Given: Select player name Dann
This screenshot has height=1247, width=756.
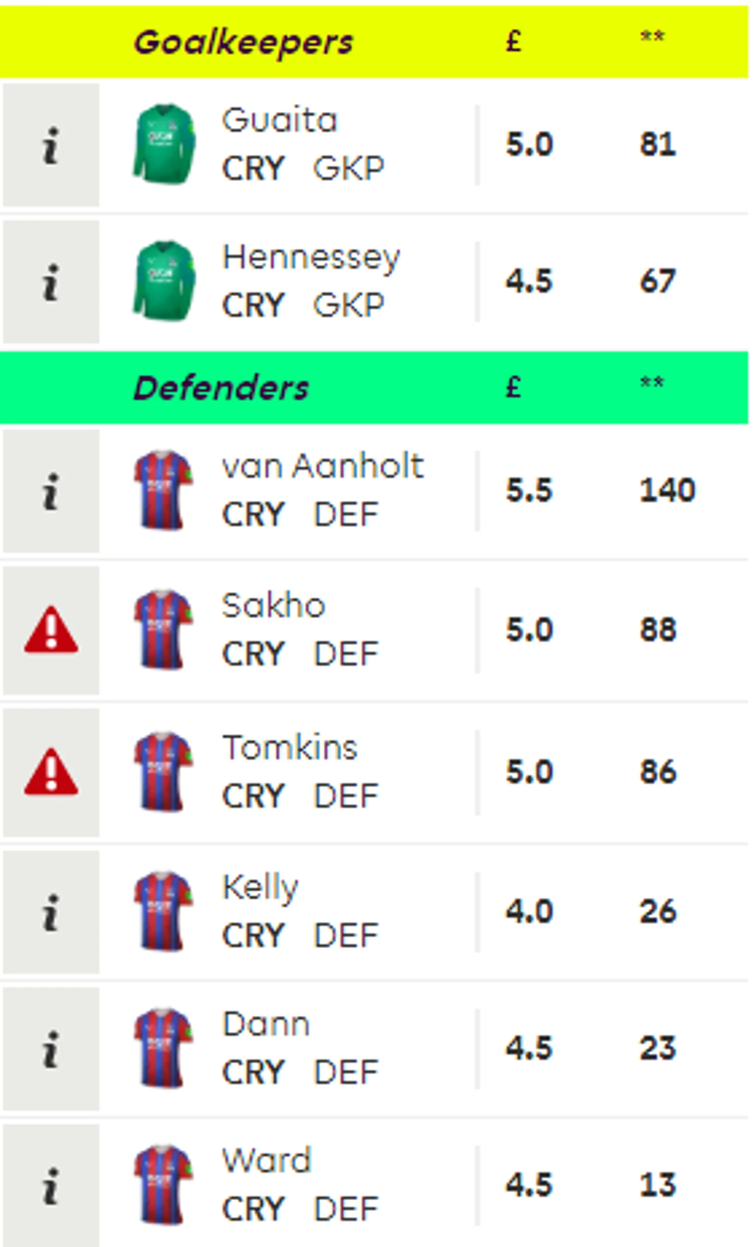Looking at the screenshot, I should point(266,1024).
